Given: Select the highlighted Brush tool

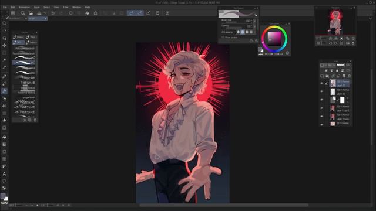Looking at the screenshot, I should [x=4, y=91].
